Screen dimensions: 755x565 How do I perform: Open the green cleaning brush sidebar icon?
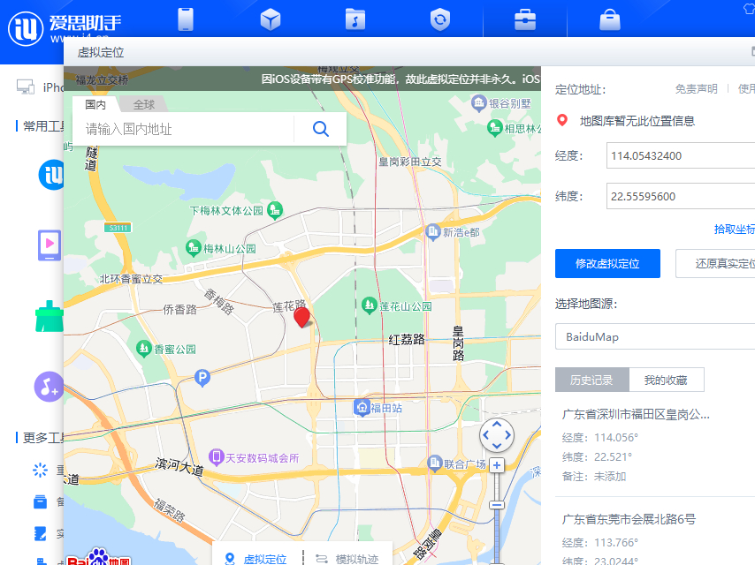(50, 316)
